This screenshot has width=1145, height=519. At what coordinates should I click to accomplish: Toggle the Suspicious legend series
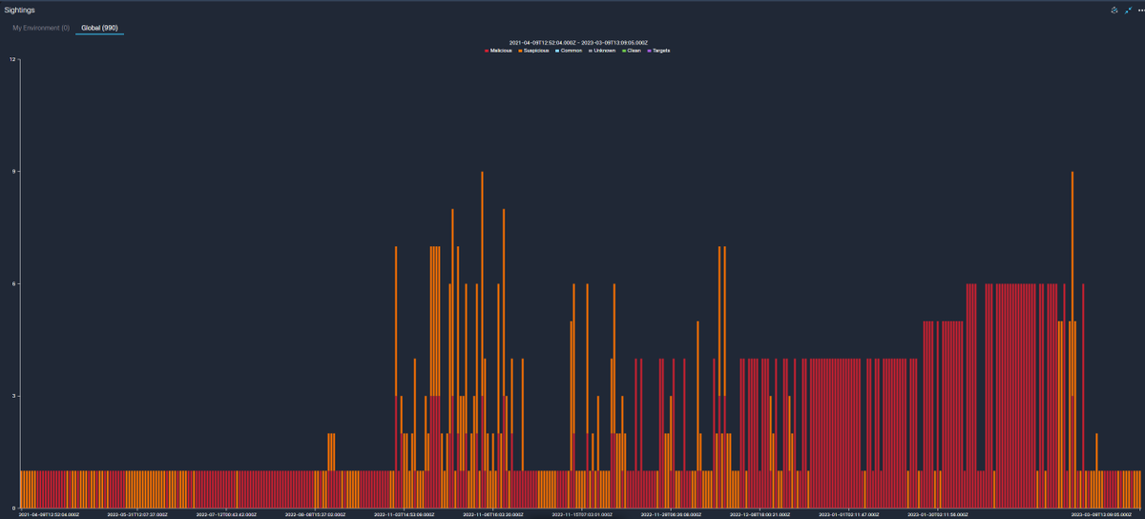pyautogui.click(x=533, y=51)
